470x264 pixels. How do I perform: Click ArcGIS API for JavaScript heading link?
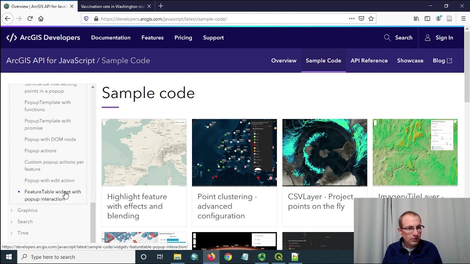click(50, 60)
